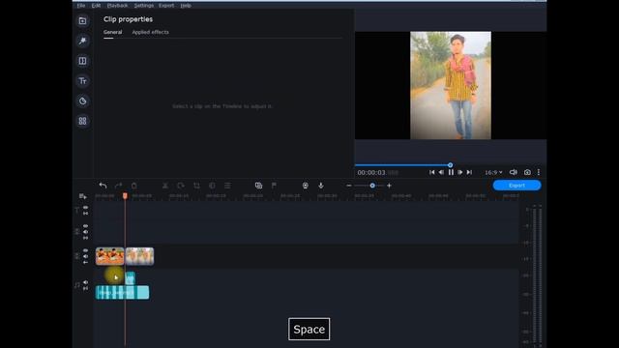Skip to the start of the video
The image size is (619, 348).
point(432,172)
